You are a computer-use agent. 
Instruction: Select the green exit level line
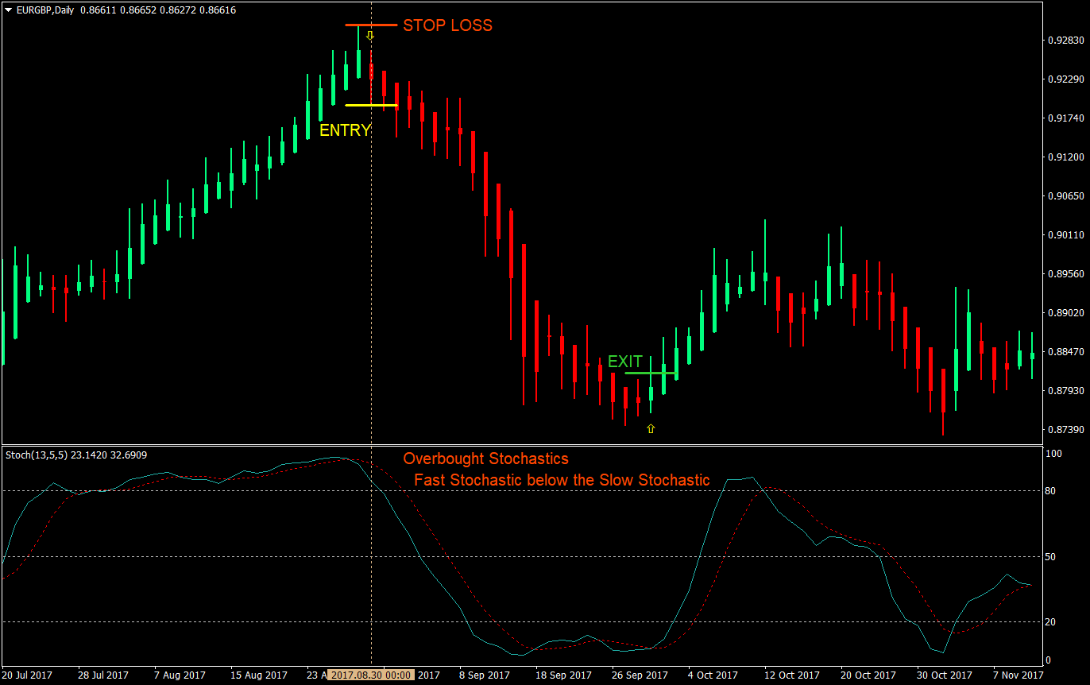pos(651,373)
